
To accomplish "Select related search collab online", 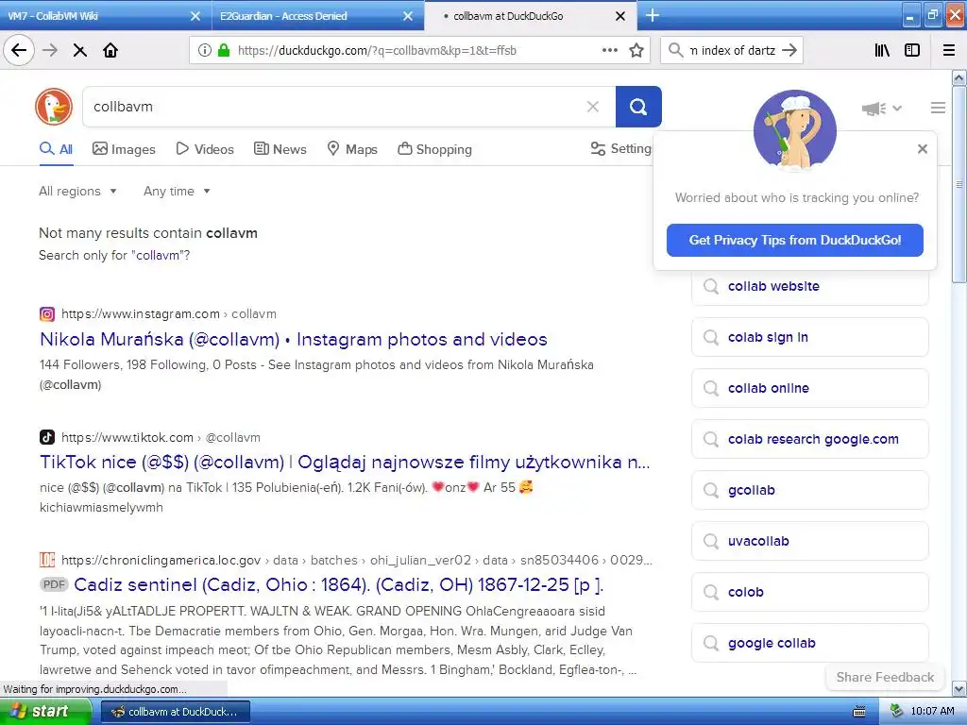I will [809, 388].
